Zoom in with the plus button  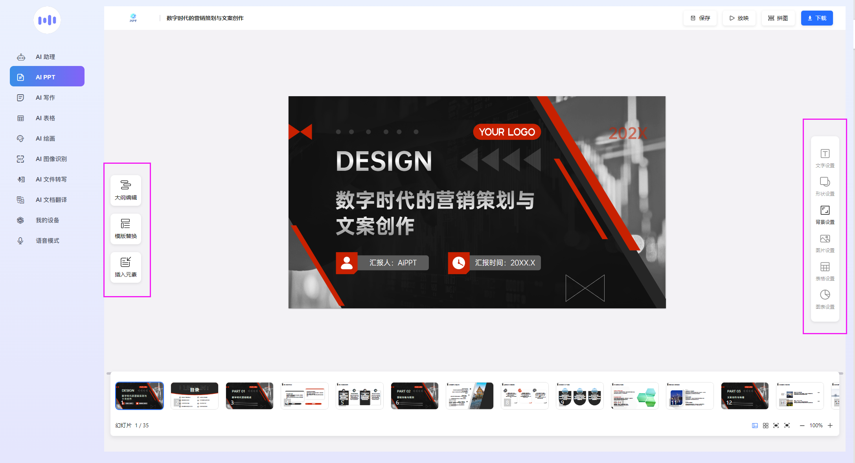[830, 425]
